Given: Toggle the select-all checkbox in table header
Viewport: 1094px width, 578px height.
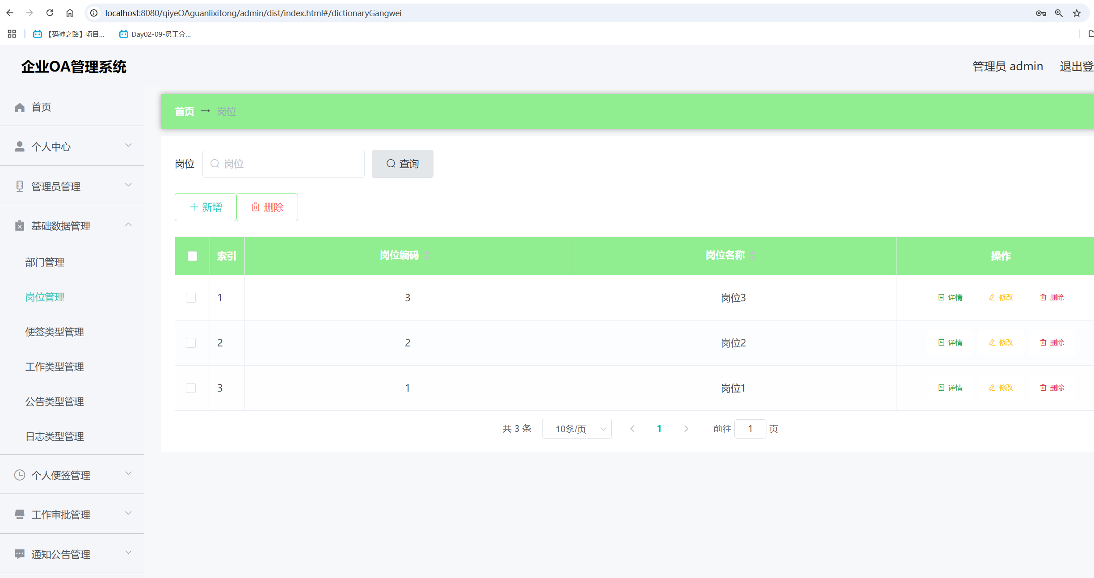Looking at the screenshot, I should pos(192,256).
